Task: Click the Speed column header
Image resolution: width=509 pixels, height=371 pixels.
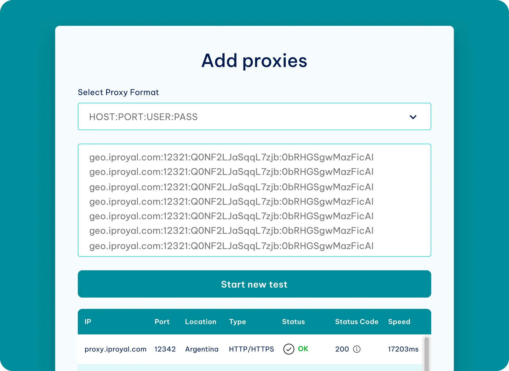Action: [399, 322]
